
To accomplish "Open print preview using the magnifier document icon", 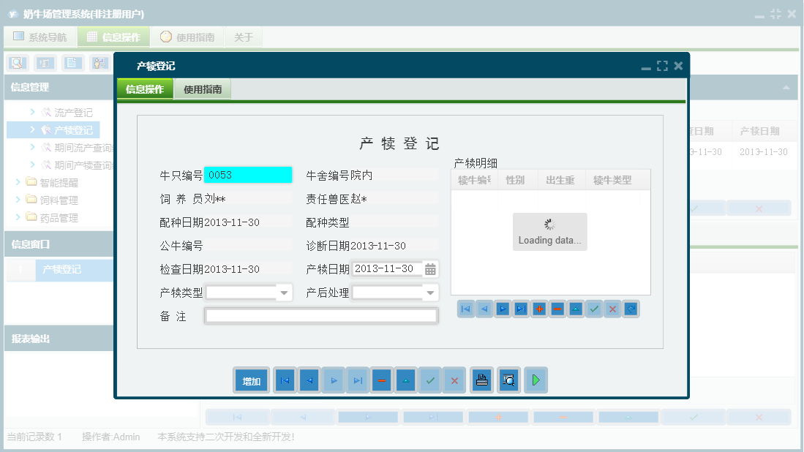I will [x=508, y=380].
